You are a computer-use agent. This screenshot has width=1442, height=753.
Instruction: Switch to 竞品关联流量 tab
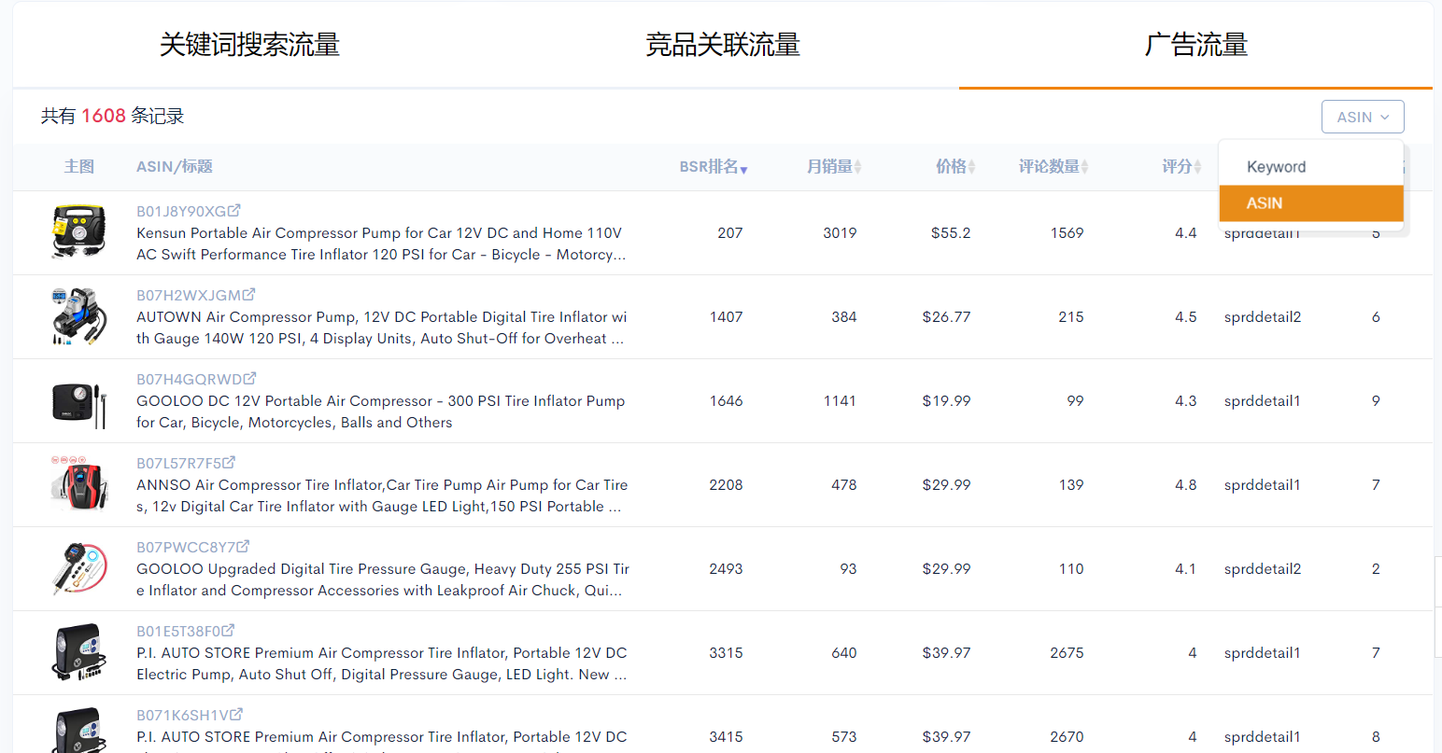point(723,45)
